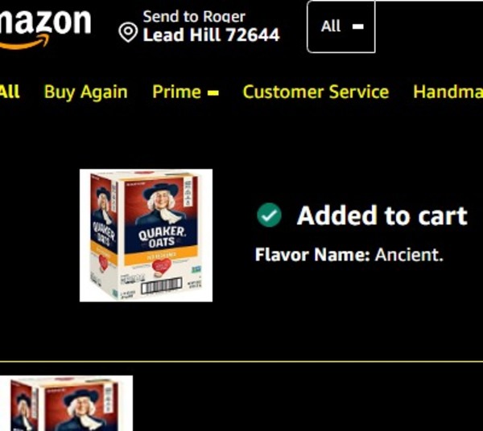The image size is (483, 431).
Task: Click the Added to cart heading
Action: pyautogui.click(x=382, y=216)
